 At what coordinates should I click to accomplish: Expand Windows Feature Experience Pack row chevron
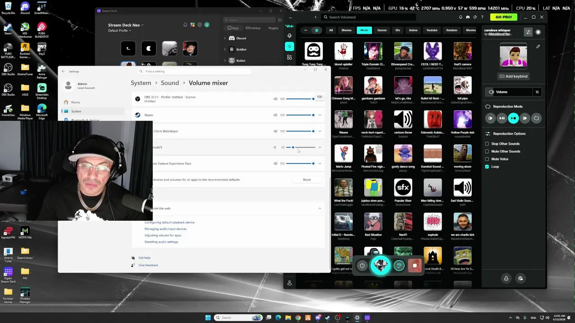320,163
